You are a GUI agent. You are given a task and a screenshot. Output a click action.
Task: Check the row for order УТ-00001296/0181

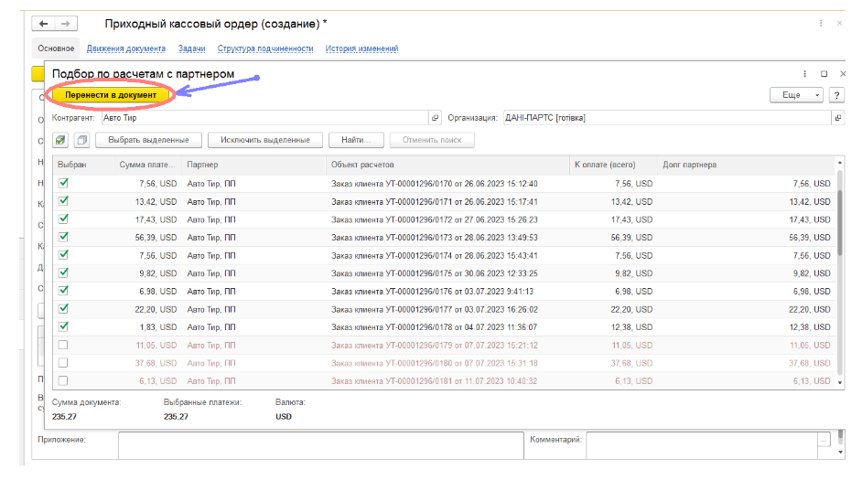point(63,380)
